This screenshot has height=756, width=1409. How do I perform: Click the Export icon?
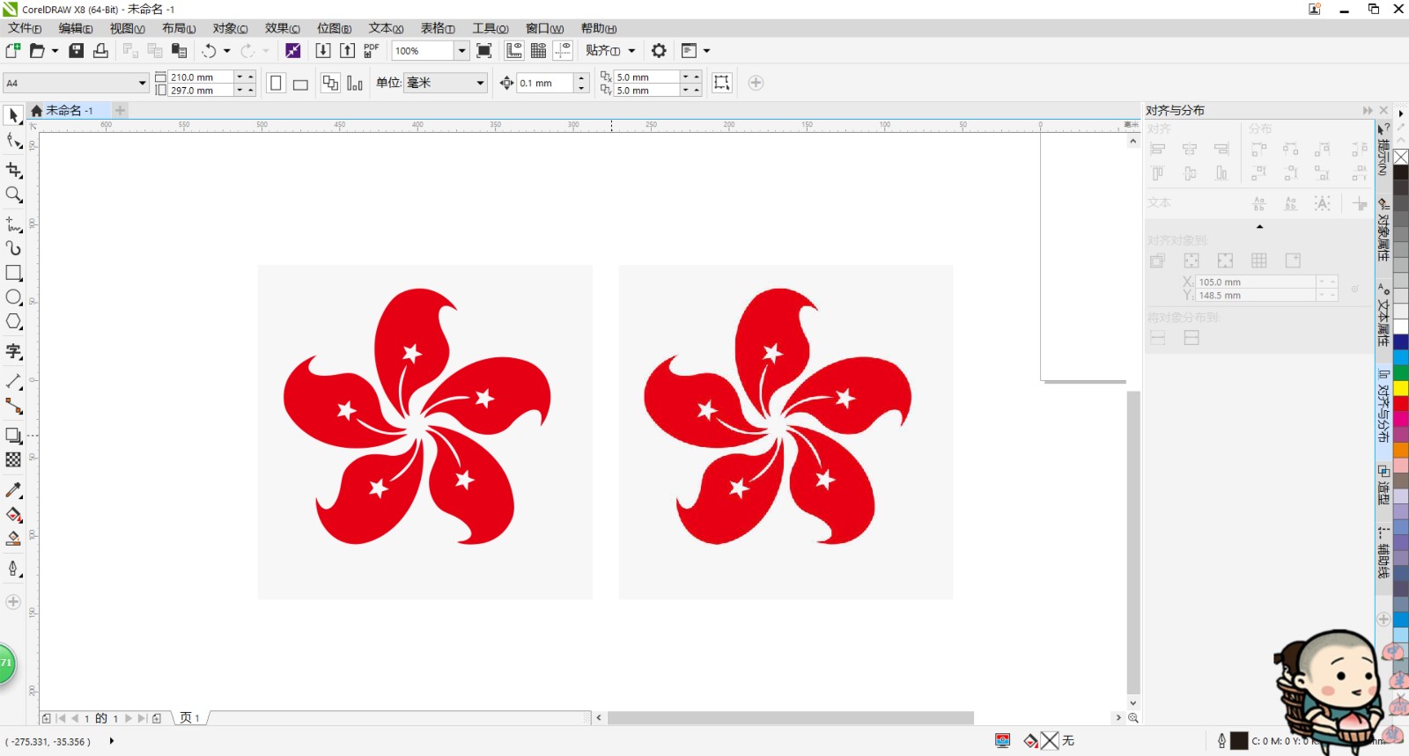pos(348,50)
